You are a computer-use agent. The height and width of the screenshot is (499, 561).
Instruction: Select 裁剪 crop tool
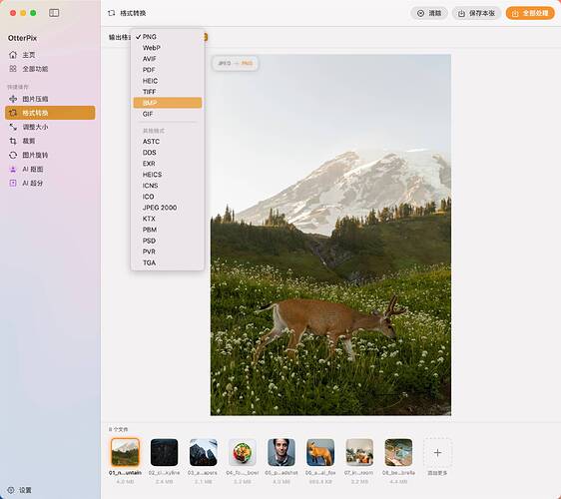pyautogui.click(x=22, y=141)
